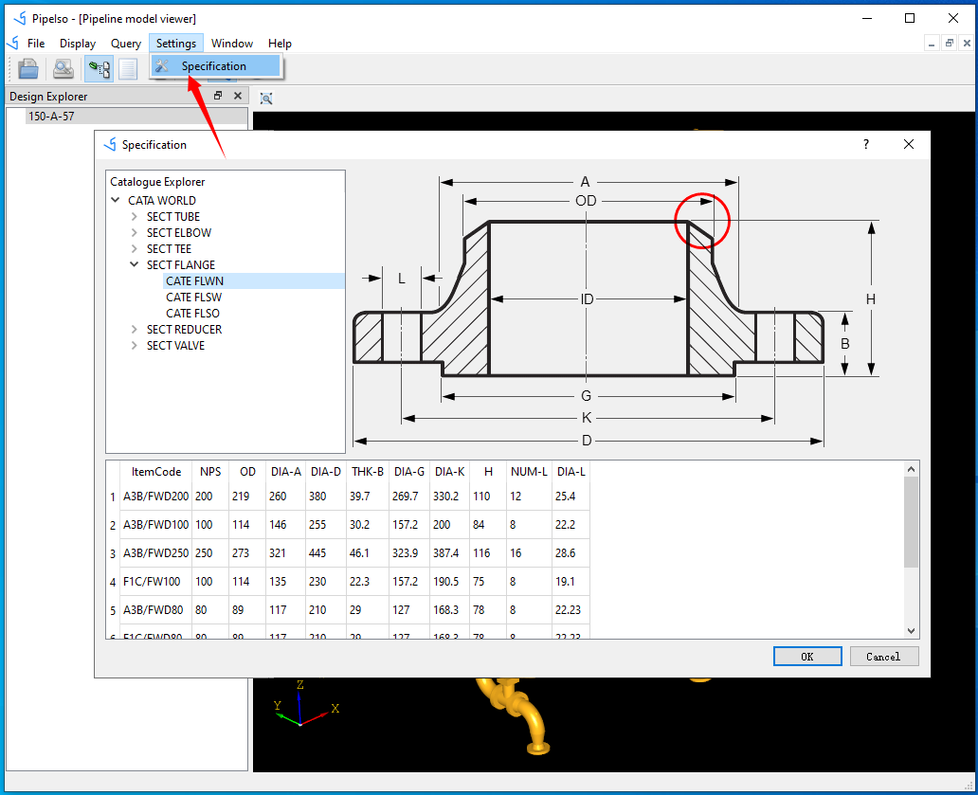The image size is (978, 795).
Task: Collapse the SECT FLANGE node
Action: pos(135,264)
